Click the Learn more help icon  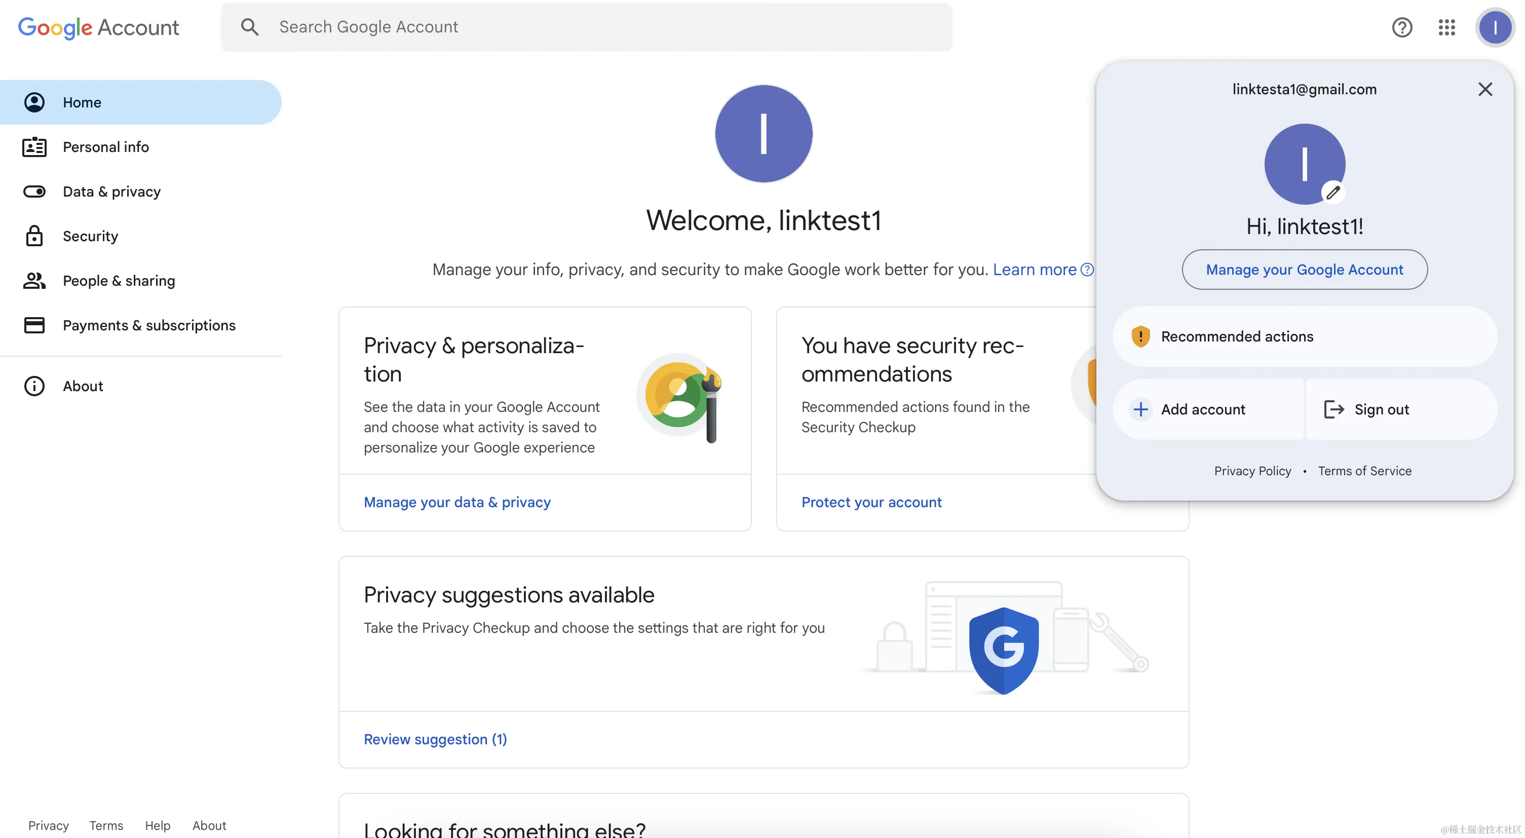[1087, 270]
